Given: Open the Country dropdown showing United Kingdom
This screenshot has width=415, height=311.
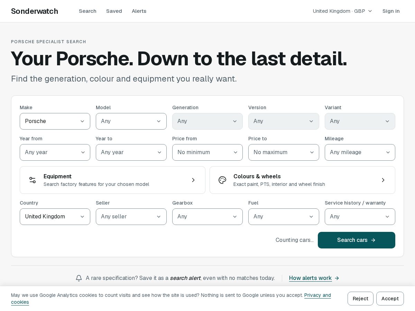Looking at the screenshot, I should point(55,217).
